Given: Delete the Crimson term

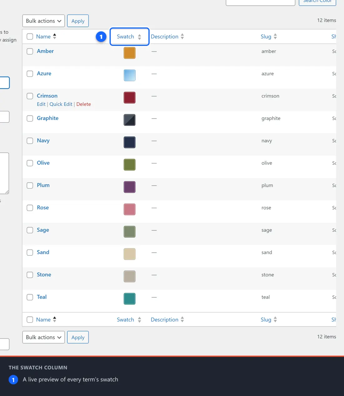Looking at the screenshot, I should coord(83,104).
